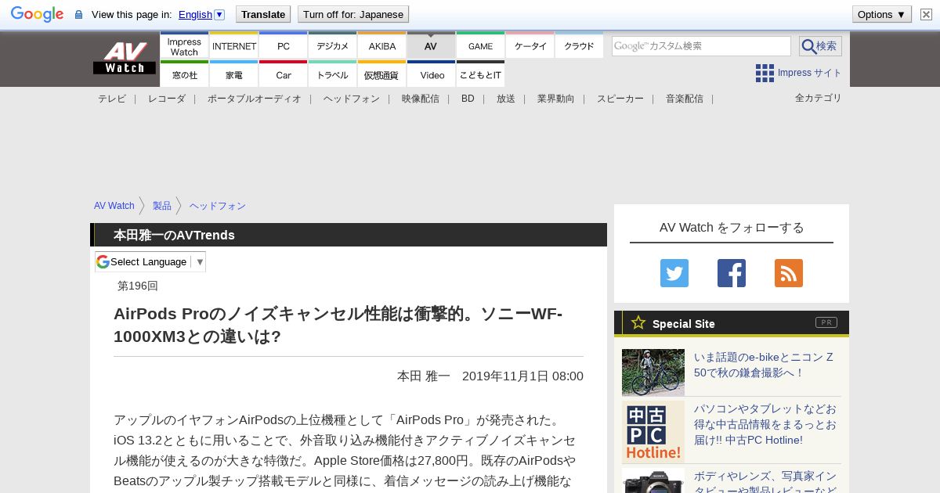Open the テレビ category
This screenshot has height=493, width=940.
tap(112, 99)
